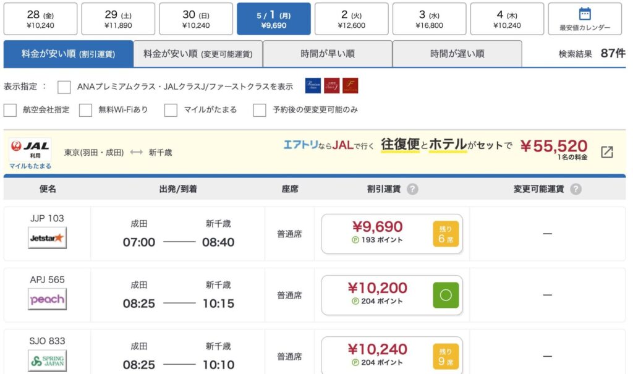The width and height of the screenshot is (633, 374).
Task: Toggle the 無料Wi-Fiあり checkbox
Action: (x=86, y=110)
